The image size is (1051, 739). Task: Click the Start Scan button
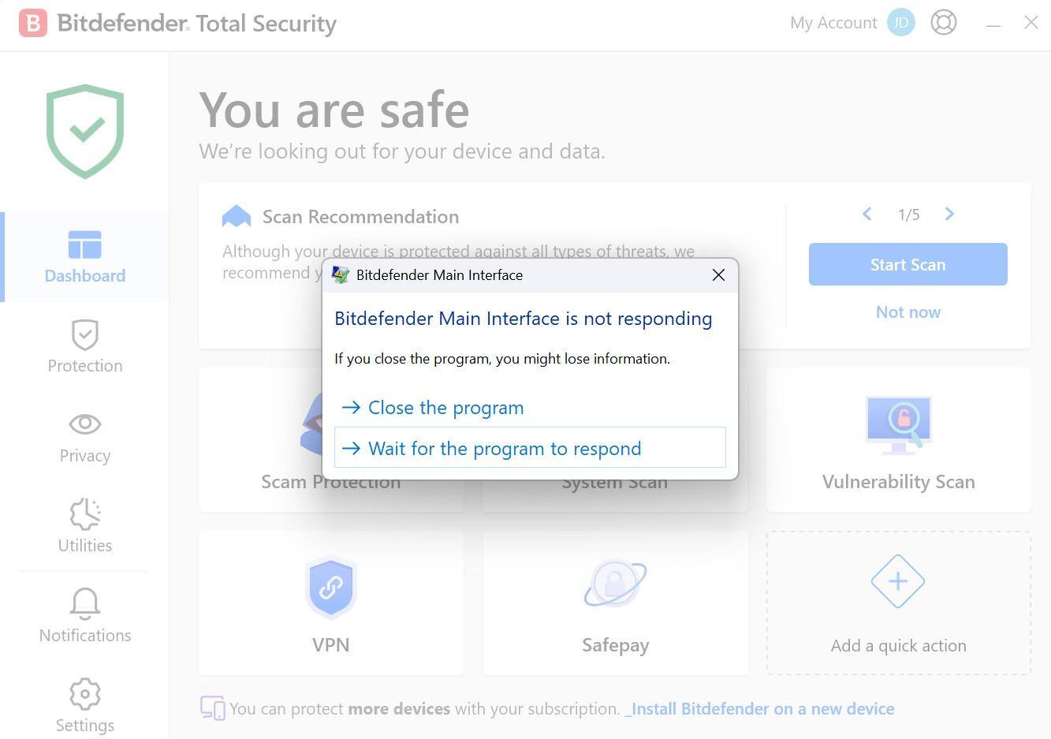908,264
